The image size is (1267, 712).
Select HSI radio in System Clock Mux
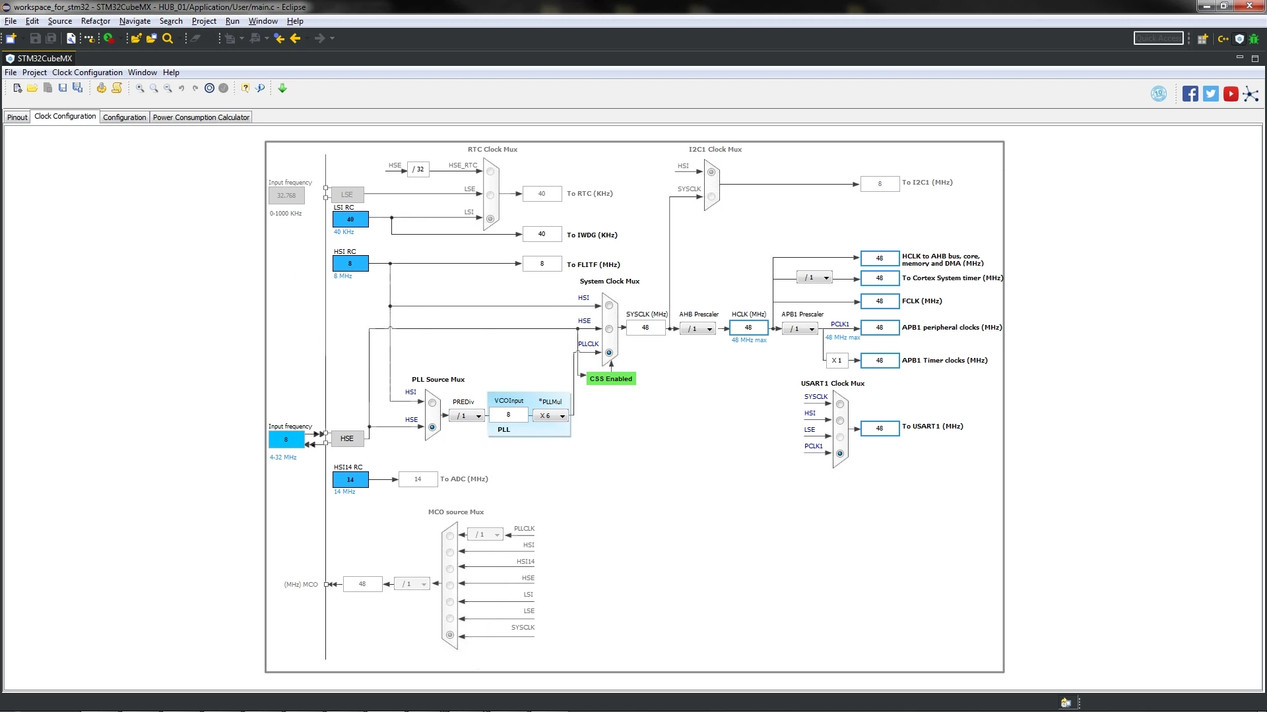(609, 306)
